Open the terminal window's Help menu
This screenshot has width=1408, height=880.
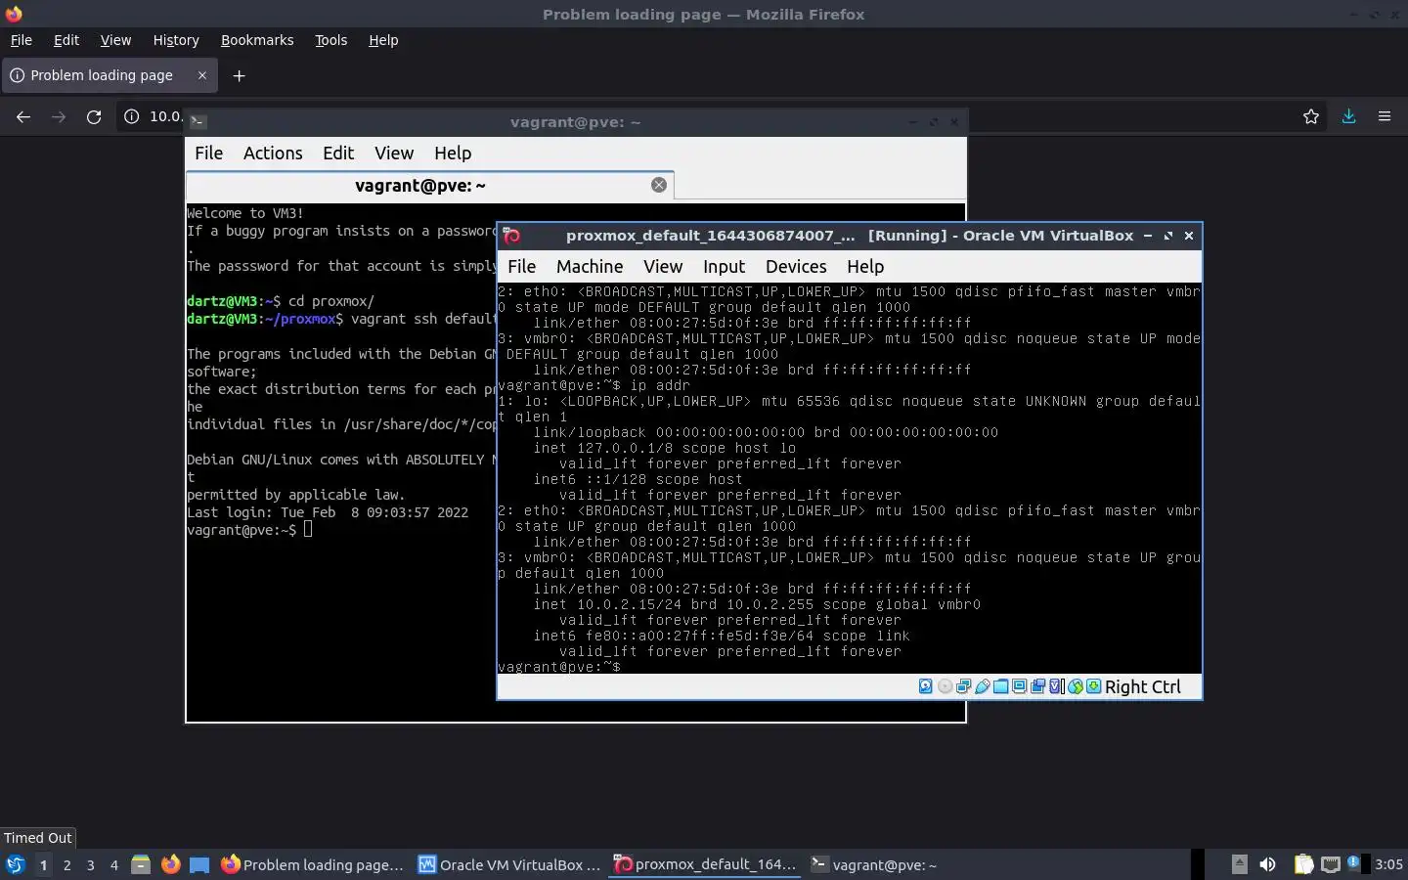pyautogui.click(x=453, y=153)
